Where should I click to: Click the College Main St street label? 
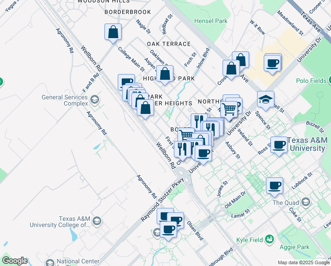[x=131, y=59]
